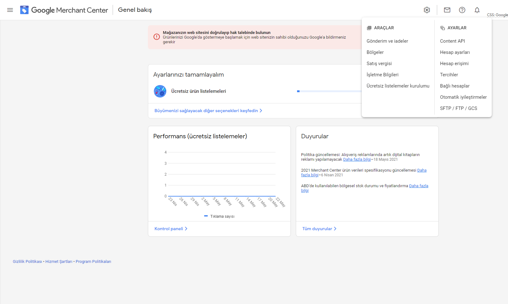Open Hizmet Şartları footer link

point(59,262)
